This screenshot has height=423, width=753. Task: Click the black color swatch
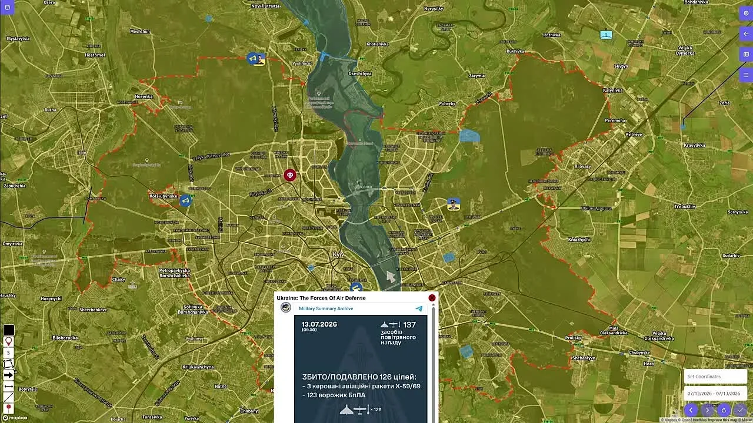(8, 330)
